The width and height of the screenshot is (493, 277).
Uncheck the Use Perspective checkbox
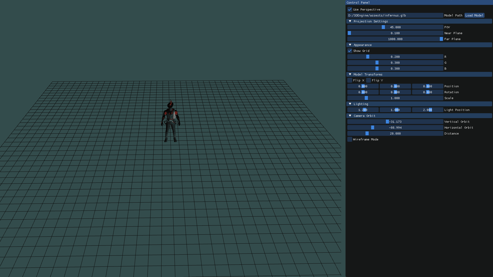coord(350,9)
